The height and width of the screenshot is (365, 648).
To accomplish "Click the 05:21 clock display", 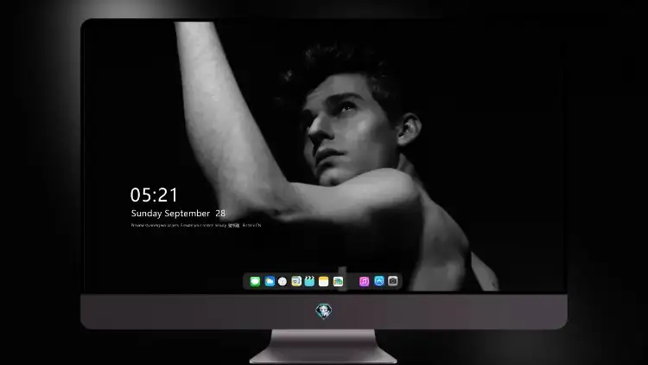I will pos(154,195).
